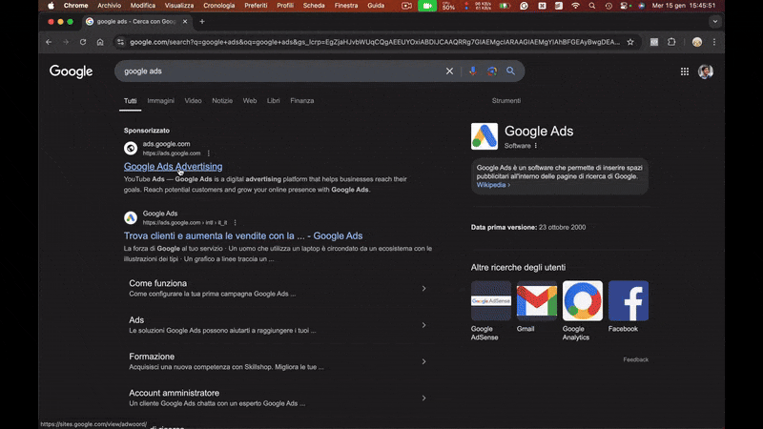Open the Finestra menu

point(346,6)
